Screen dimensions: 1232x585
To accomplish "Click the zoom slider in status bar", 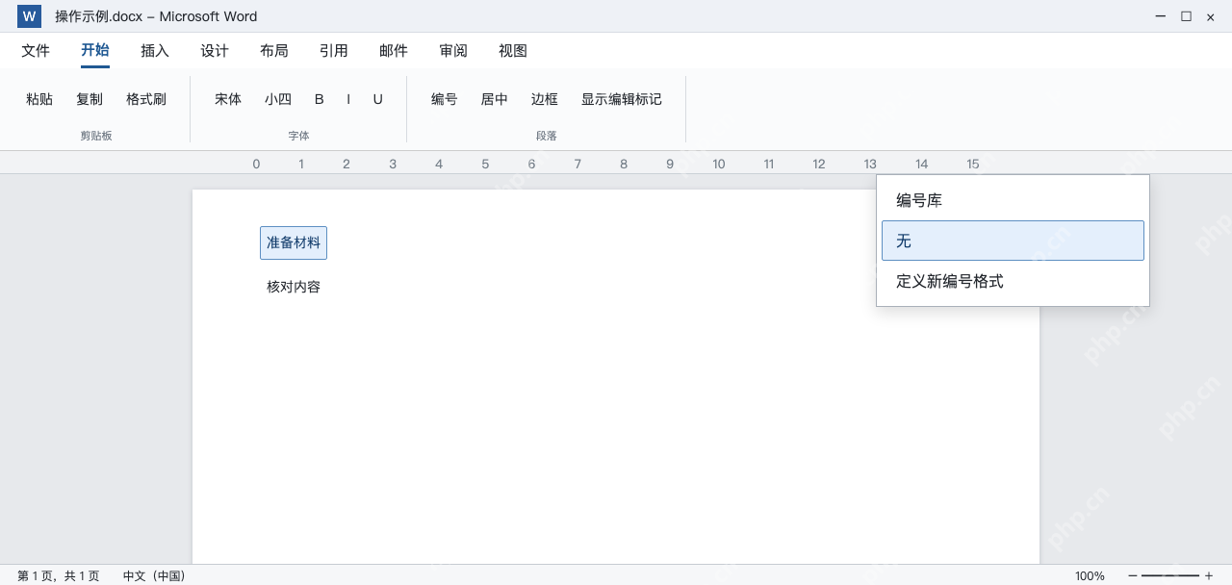I will [1170, 575].
